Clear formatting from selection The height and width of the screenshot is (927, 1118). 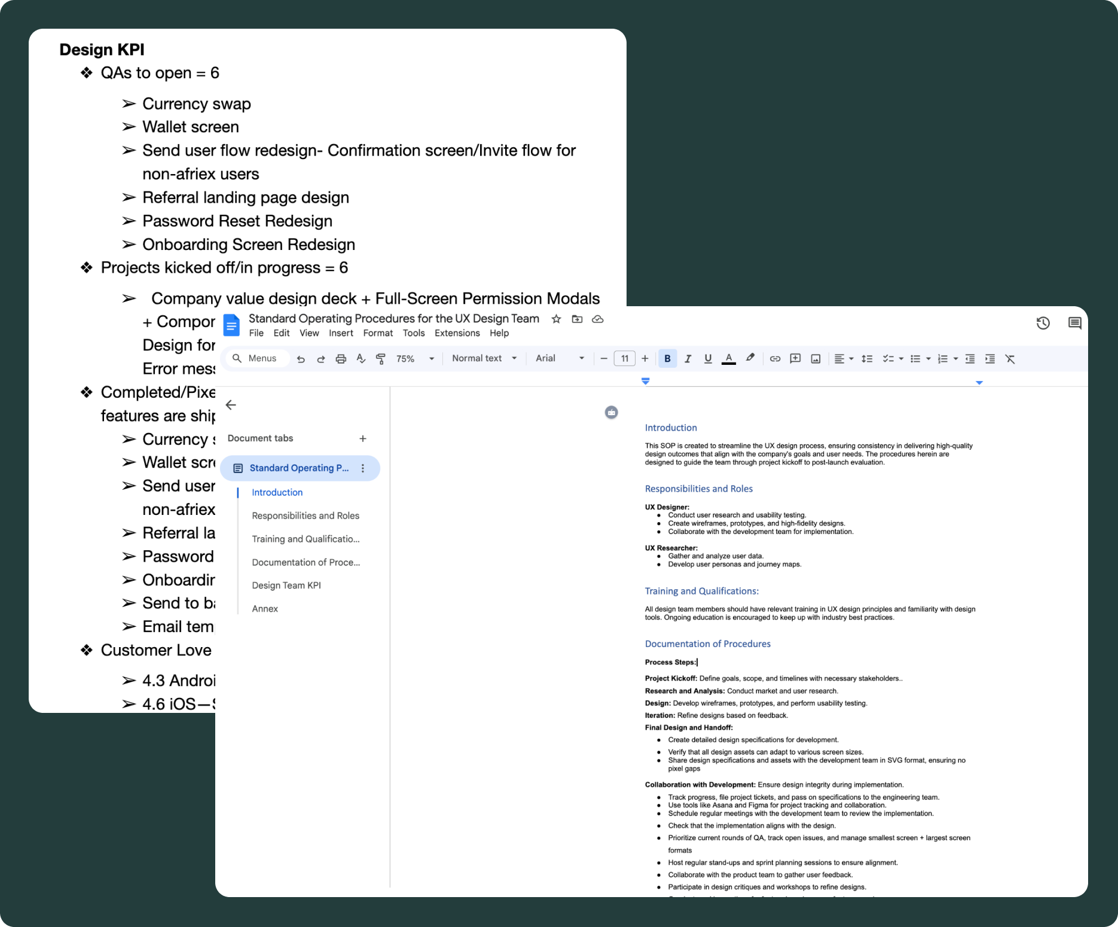1010,359
